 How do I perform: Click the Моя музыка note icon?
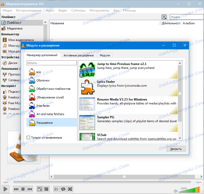coord(5,46)
